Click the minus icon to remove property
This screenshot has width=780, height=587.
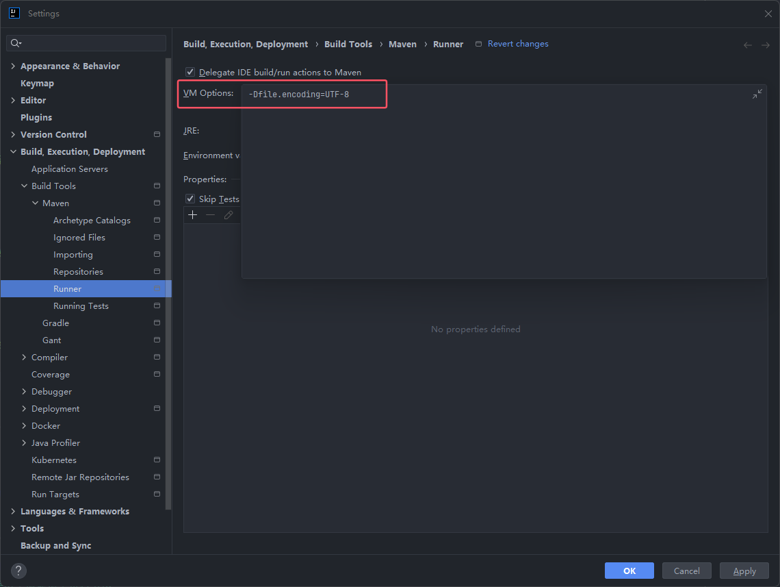(x=211, y=214)
